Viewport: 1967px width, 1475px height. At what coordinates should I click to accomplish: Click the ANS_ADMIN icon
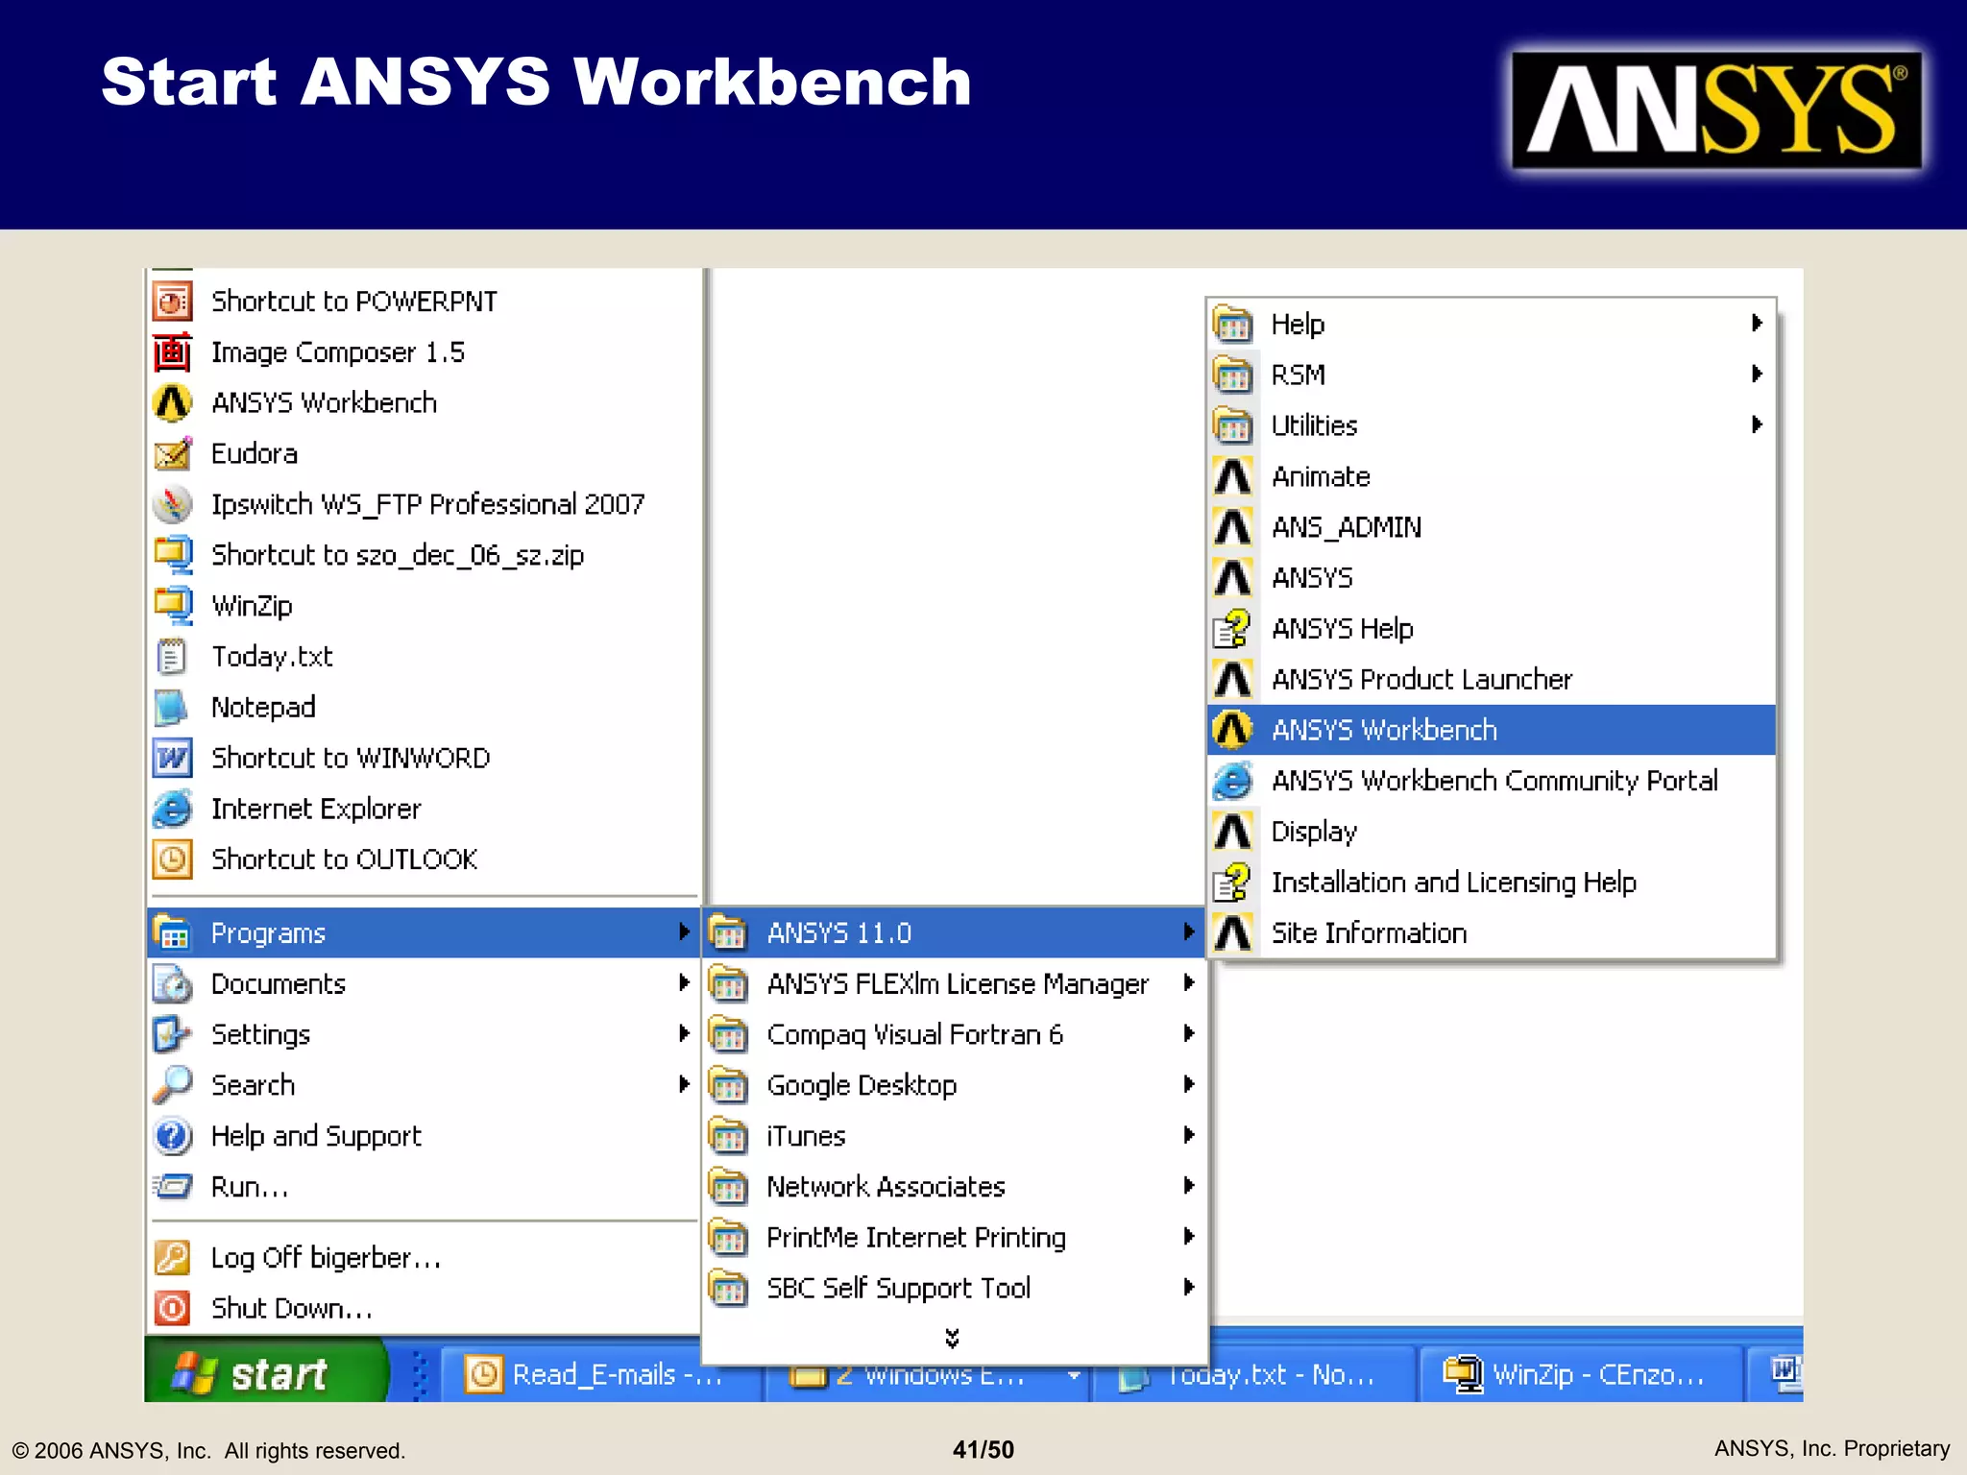[1233, 527]
